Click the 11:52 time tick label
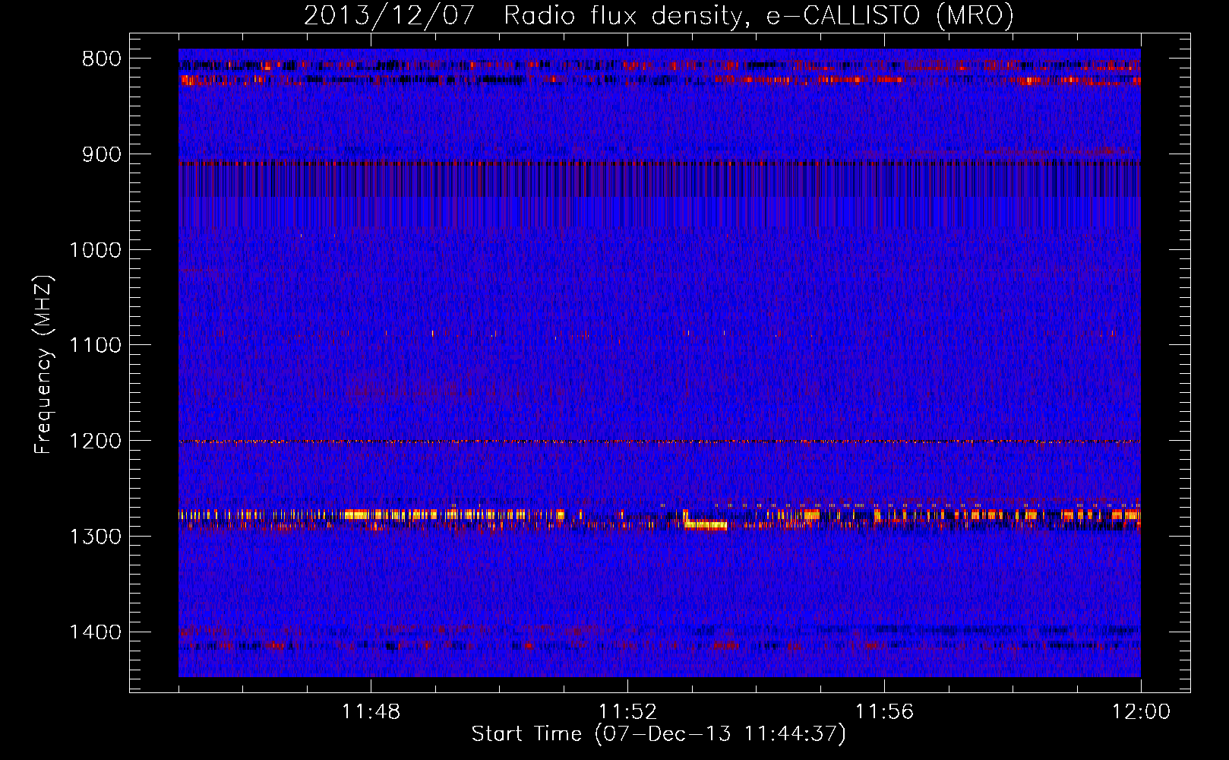The height and width of the screenshot is (760, 1229). click(x=627, y=712)
